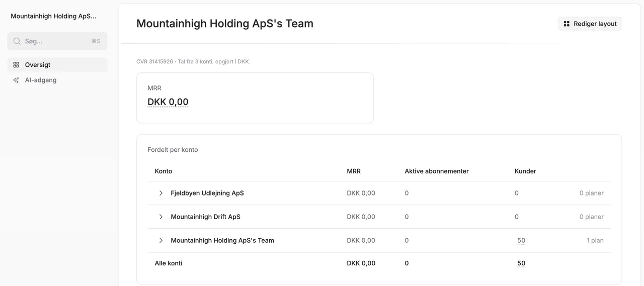The height and width of the screenshot is (286, 644).
Task: Click DKK 0,00 in the Alle konti row
Action: click(x=361, y=263)
